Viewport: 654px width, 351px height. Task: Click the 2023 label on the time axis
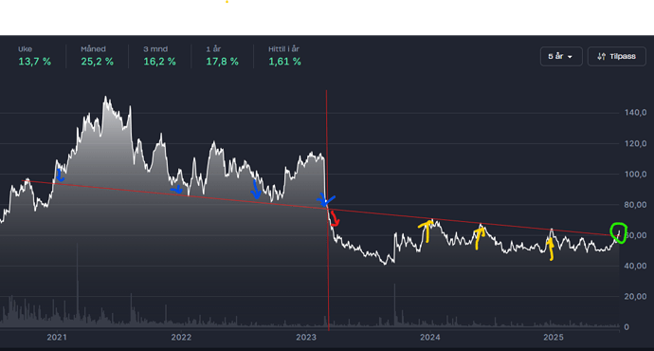click(306, 337)
